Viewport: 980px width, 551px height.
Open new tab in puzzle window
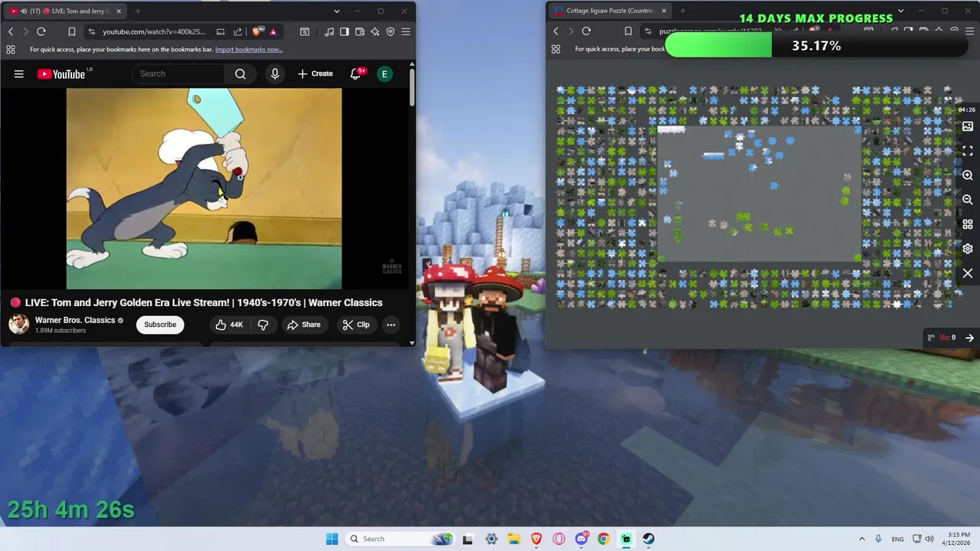682,11
